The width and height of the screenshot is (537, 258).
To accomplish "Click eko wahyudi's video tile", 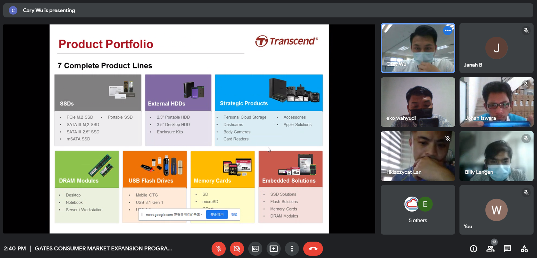I will (x=418, y=102).
